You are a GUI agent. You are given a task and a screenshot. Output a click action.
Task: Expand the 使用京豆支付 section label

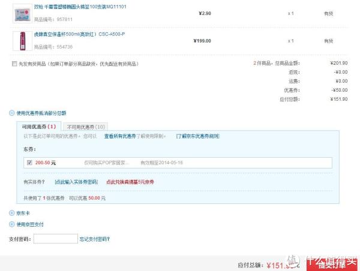(x=30, y=224)
